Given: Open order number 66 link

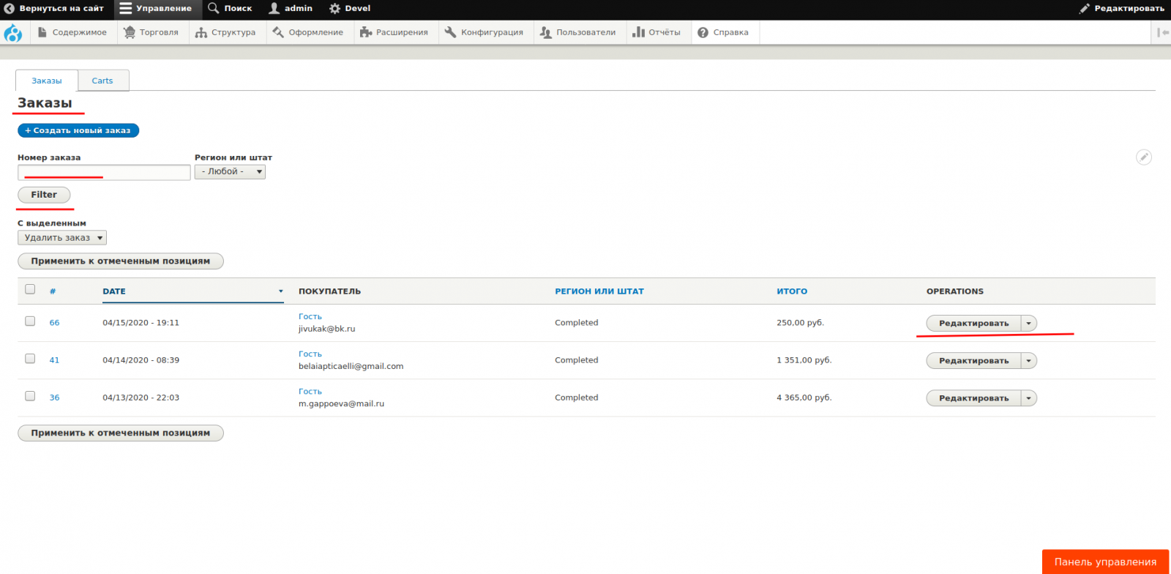Looking at the screenshot, I should click(54, 323).
